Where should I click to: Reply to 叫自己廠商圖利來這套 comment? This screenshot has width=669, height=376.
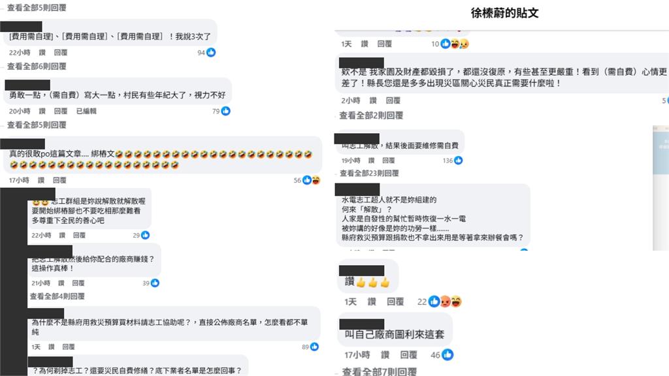click(408, 354)
